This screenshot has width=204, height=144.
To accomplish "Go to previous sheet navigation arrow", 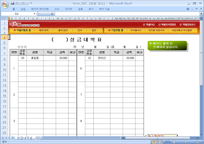I will pos(6,138).
